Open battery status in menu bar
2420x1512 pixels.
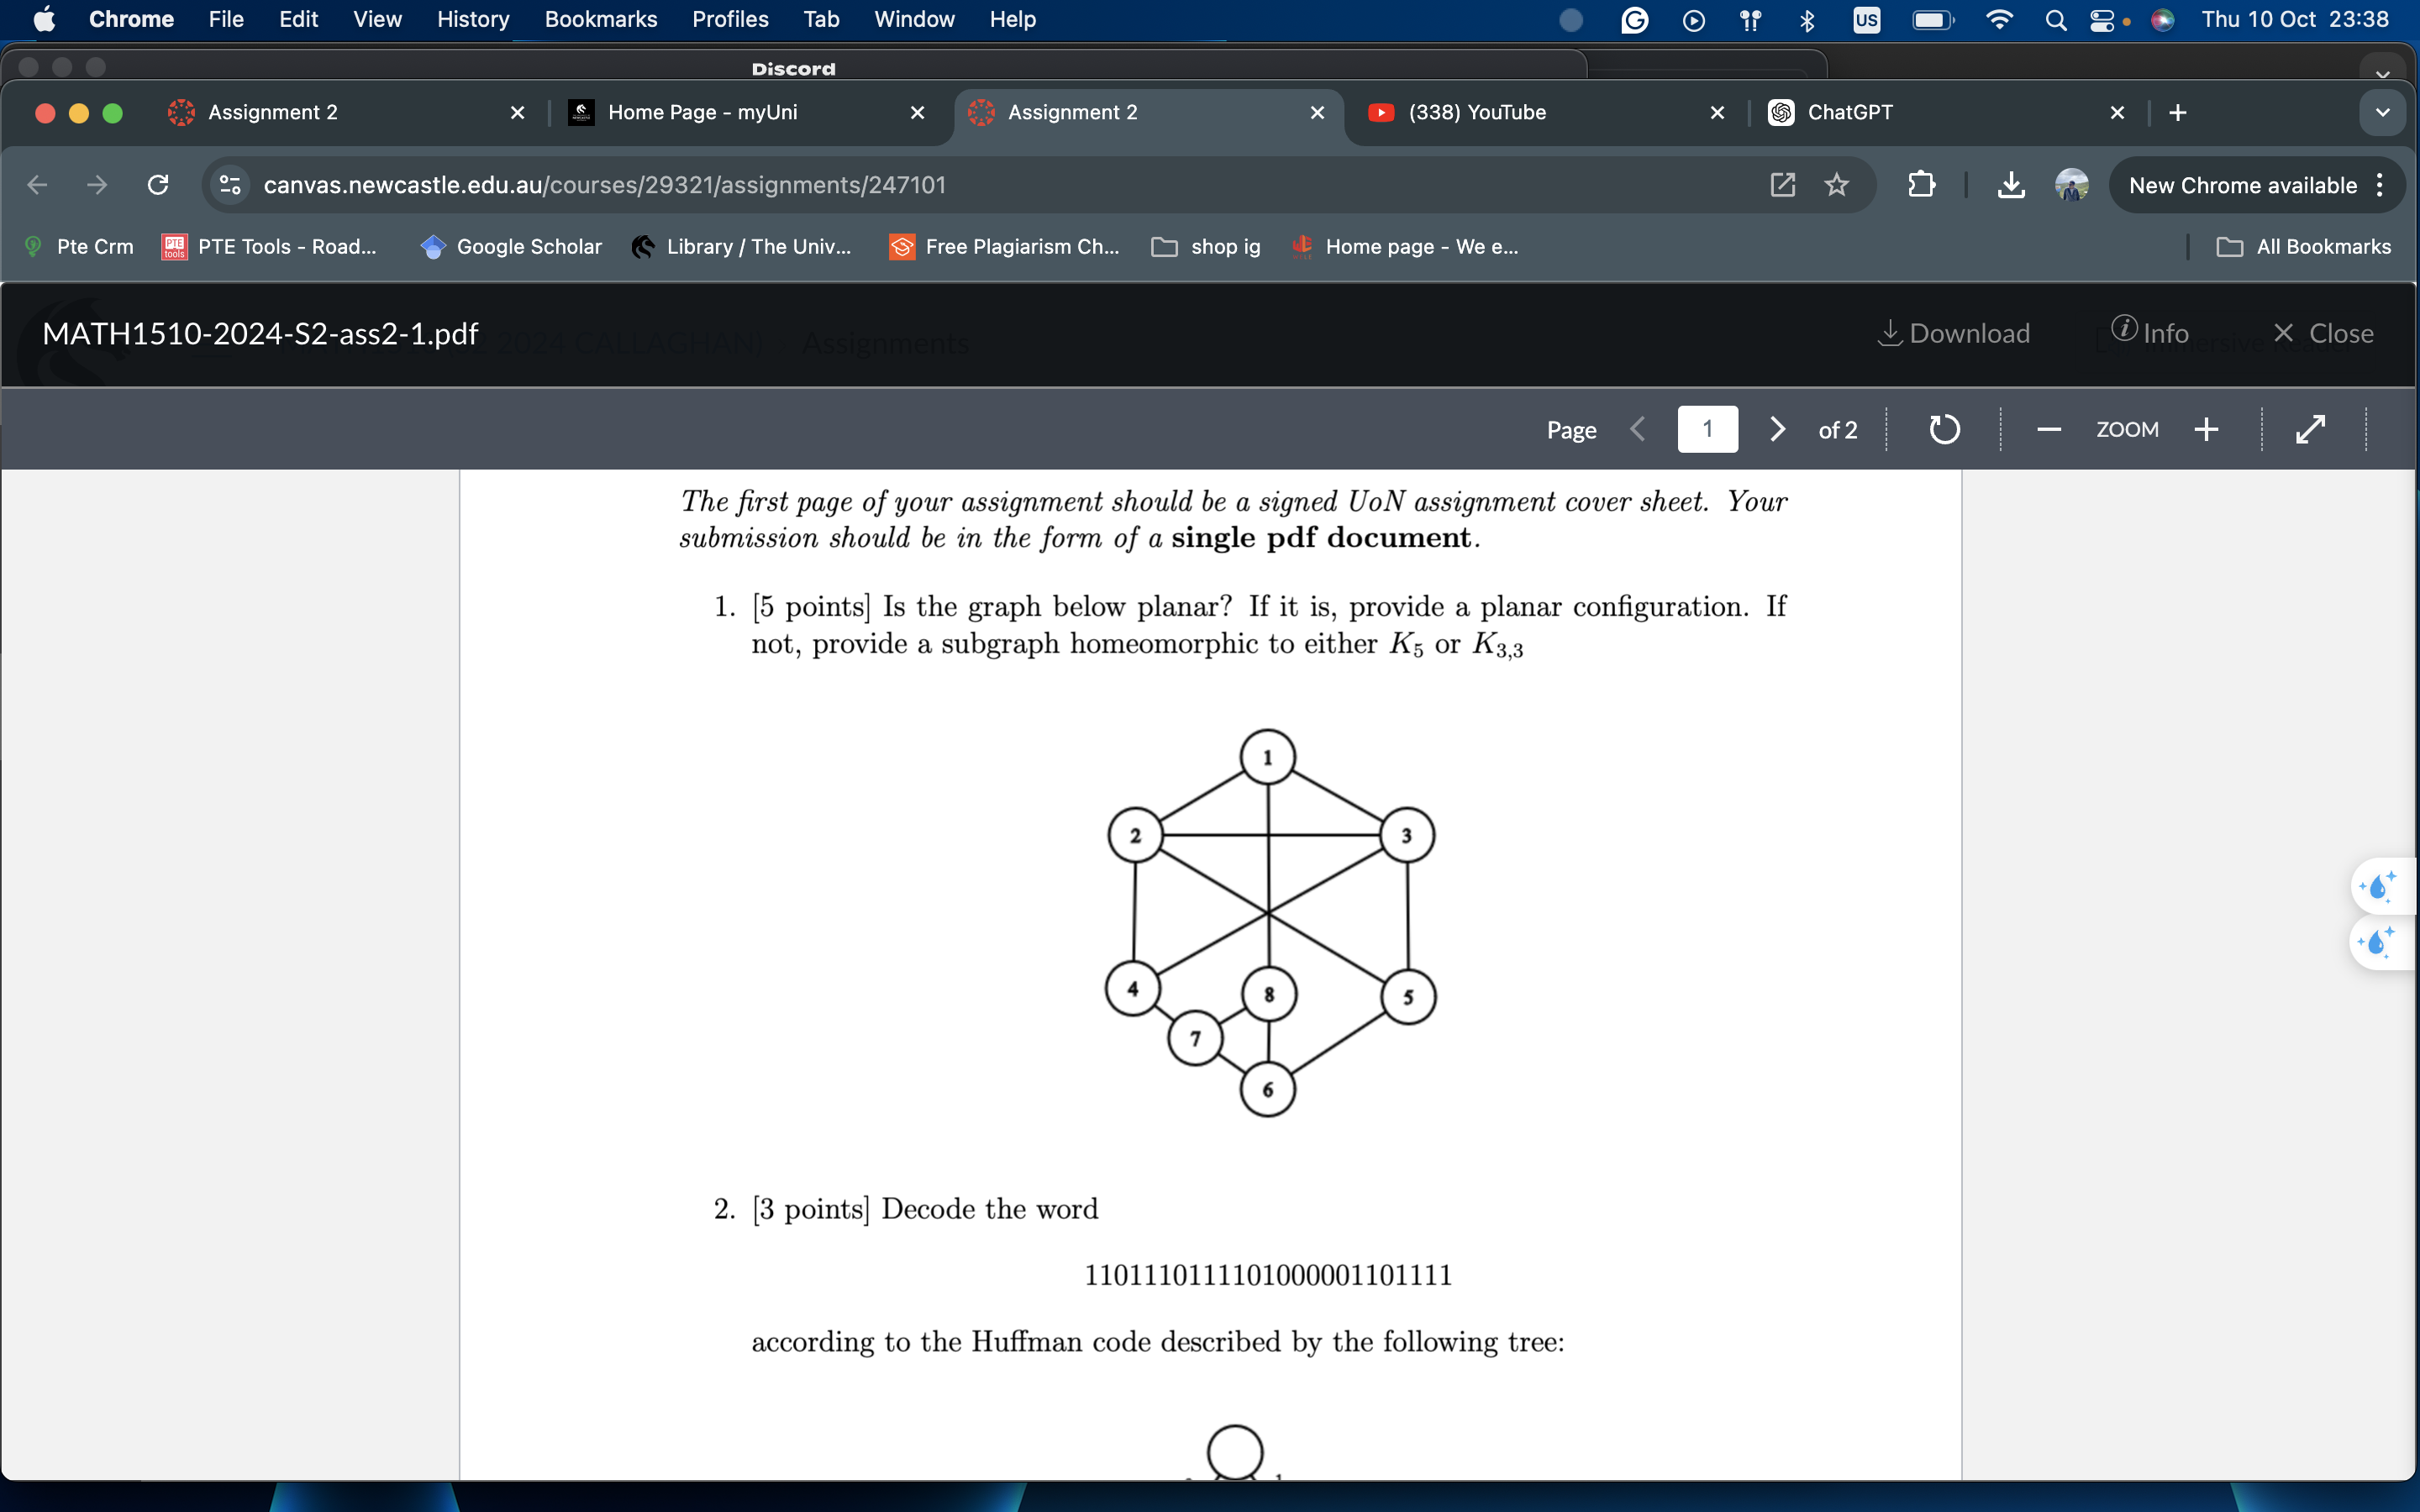pyautogui.click(x=1932, y=19)
